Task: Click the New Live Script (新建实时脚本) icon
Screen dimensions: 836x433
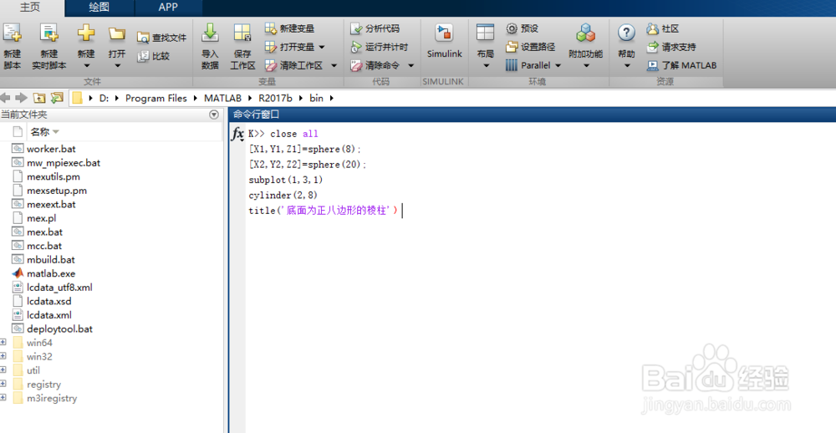Action: point(48,33)
